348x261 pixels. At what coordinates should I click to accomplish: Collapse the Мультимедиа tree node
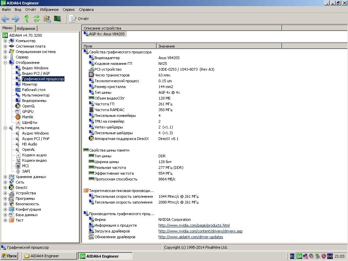tap(5, 128)
